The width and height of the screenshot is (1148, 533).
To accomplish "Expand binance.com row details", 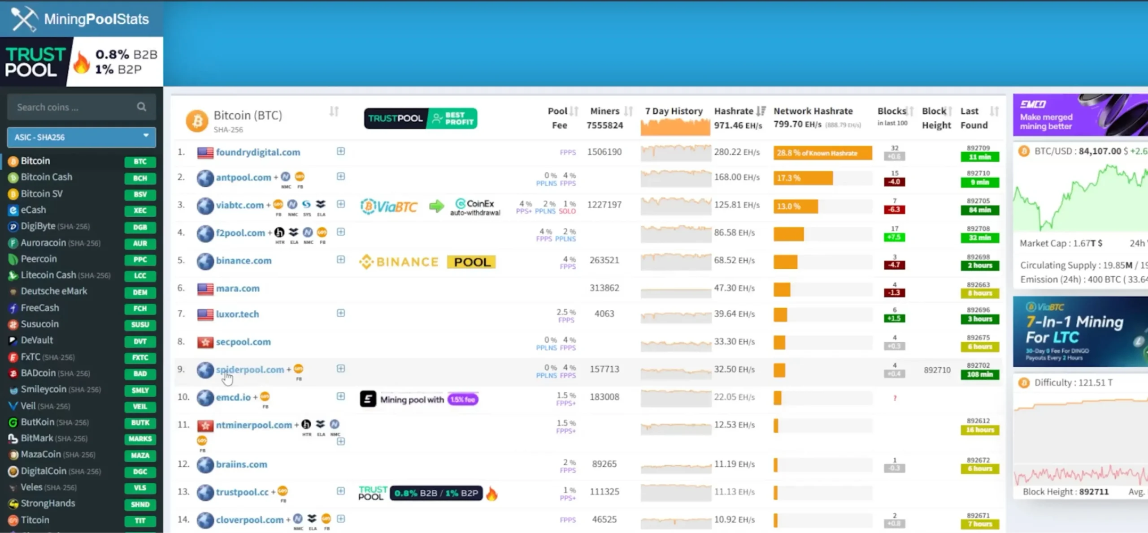I will (341, 259).
